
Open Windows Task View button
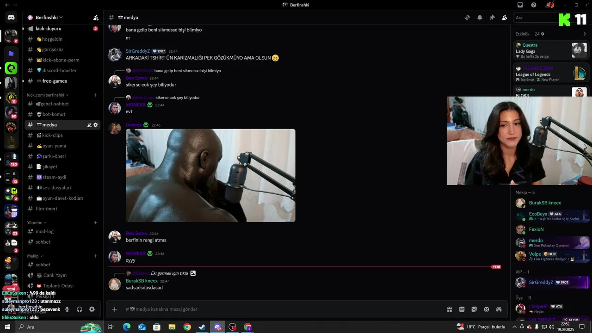(x=111, y=327)
